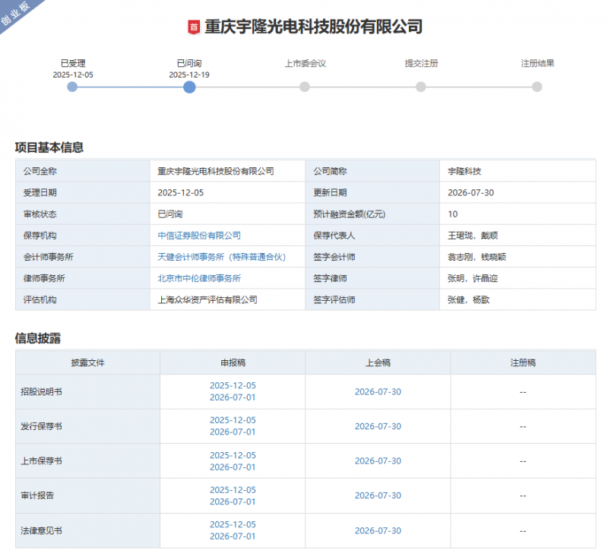This screenshot has width=608, height=560.
Task: Open 审计报告 上会稿 dated 2026-07-30
Action: [378, 495]
